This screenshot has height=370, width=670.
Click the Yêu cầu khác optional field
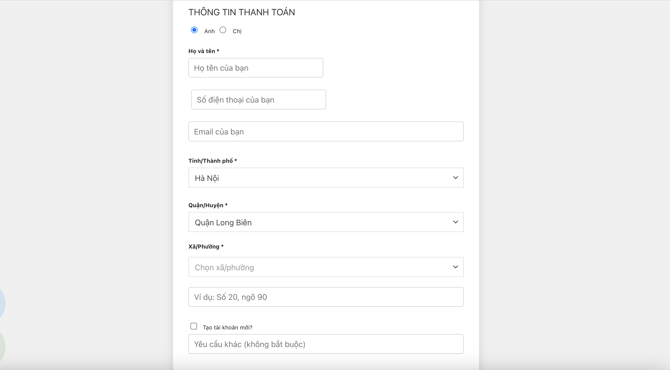(x=326, y=344)
